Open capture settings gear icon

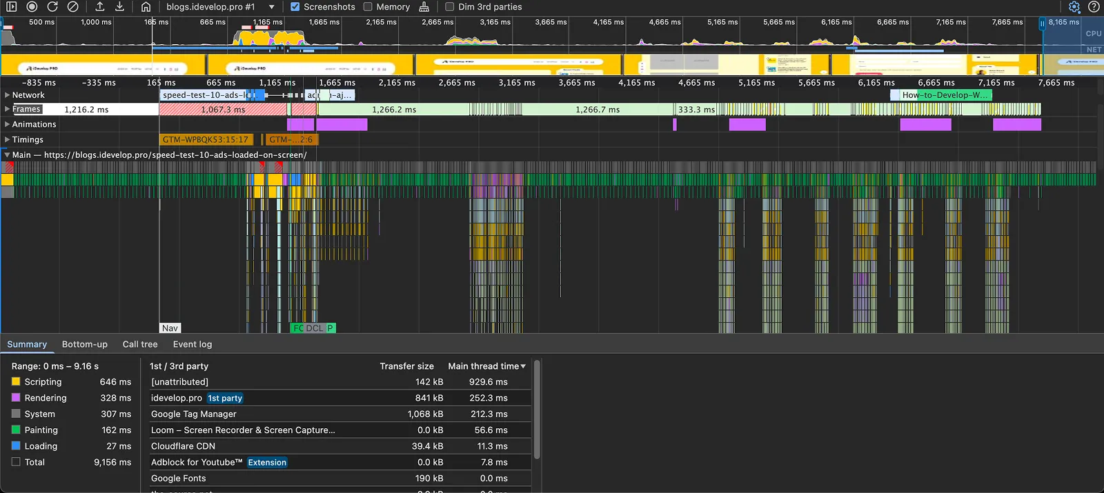(1074, 7)
